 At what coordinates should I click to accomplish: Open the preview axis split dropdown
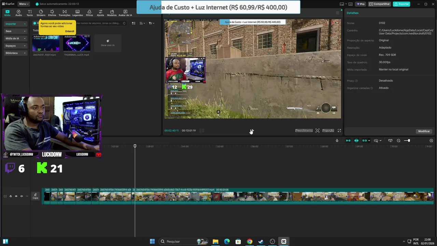click(x=377, y=140)
